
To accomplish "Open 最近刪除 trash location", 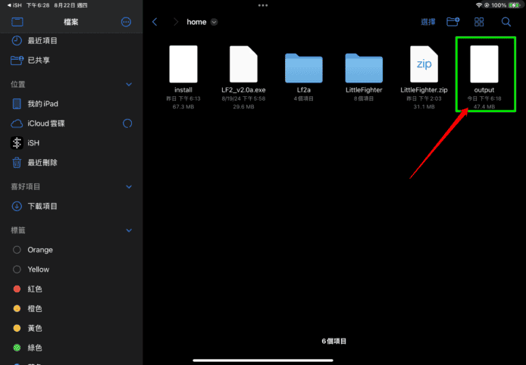I will (x=42, y=162).
